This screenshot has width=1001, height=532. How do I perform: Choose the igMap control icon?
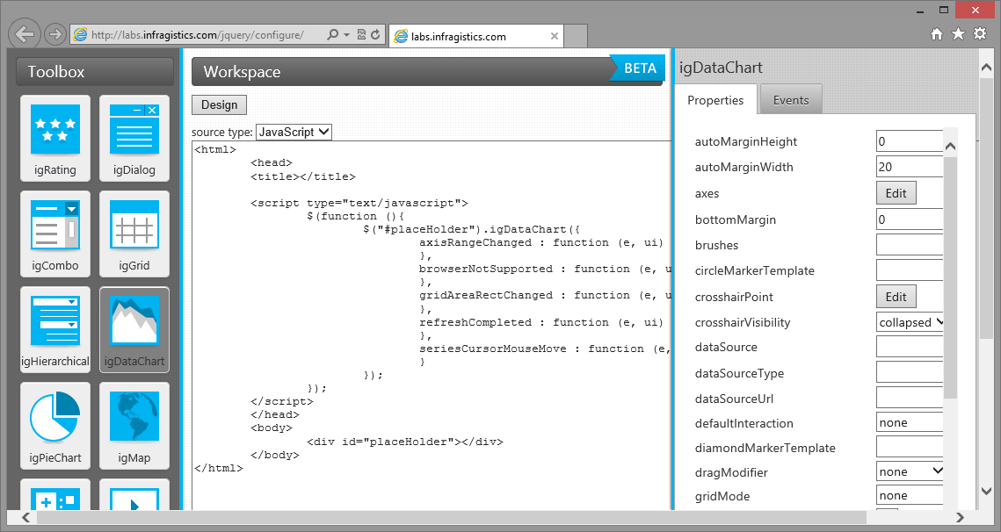point(134,426)
